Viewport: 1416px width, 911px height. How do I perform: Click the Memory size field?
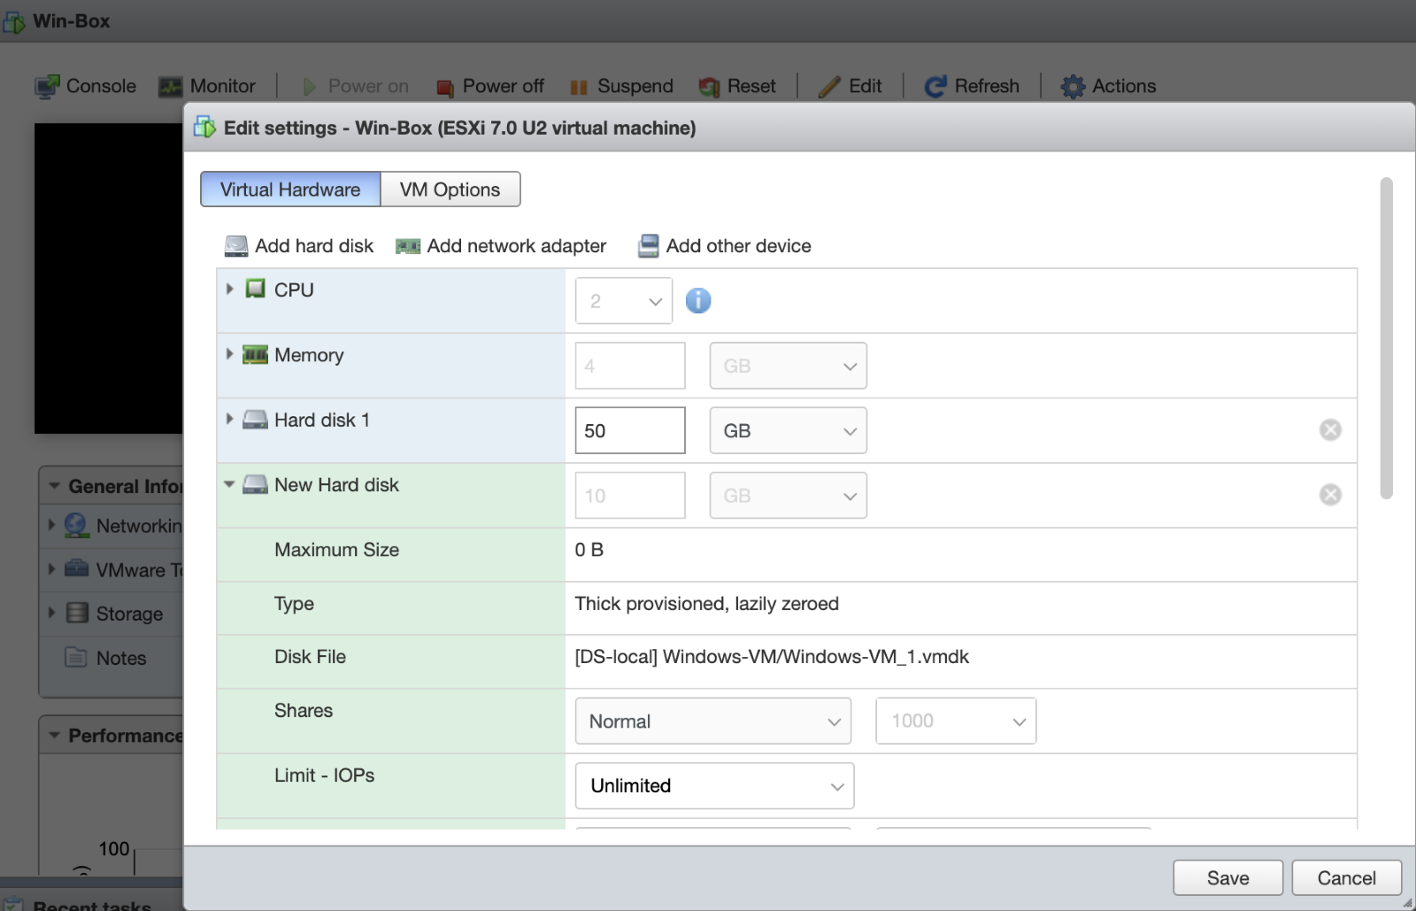coord(630,366)
